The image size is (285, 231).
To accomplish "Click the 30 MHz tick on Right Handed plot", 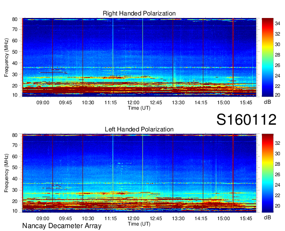I will [x=15, y=74].
